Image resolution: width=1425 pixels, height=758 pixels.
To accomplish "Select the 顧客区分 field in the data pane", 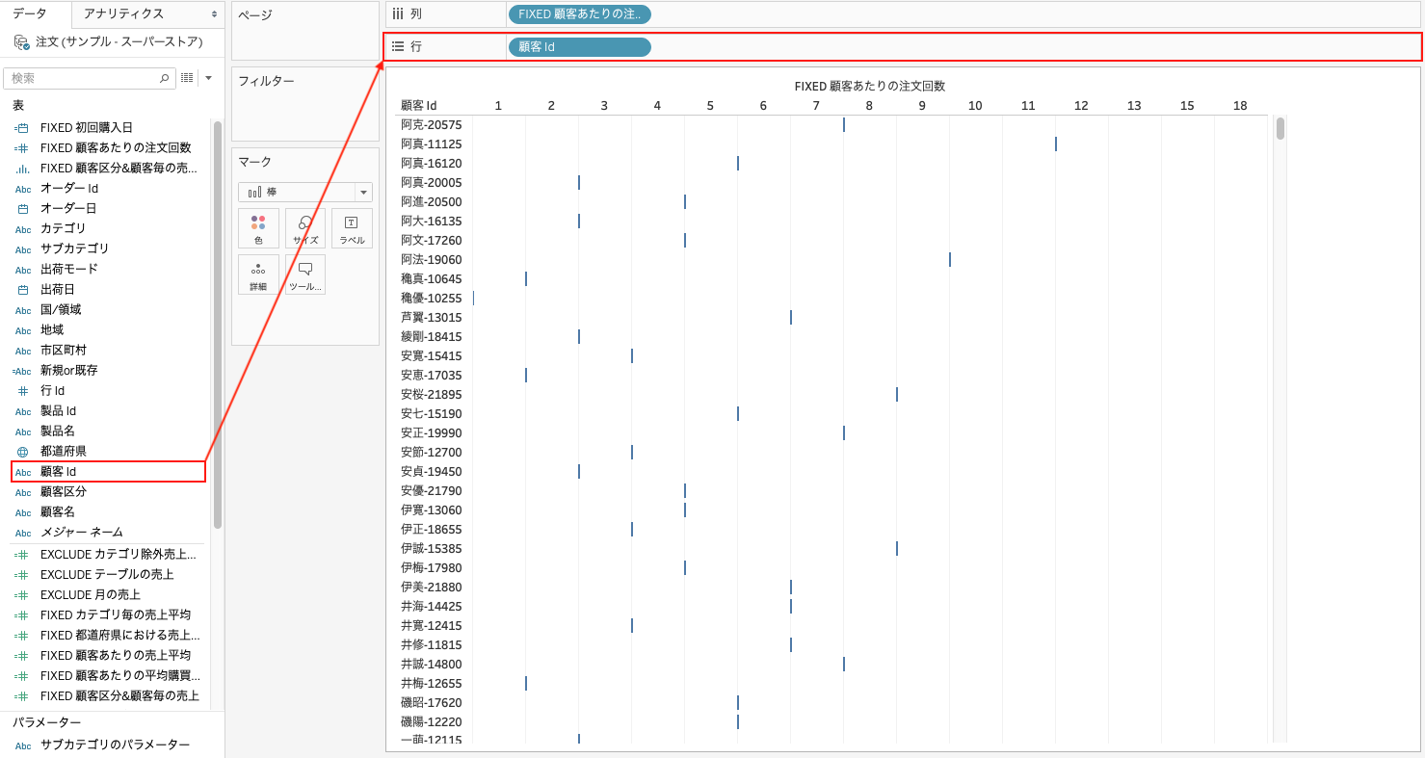I will pos(64,492).
